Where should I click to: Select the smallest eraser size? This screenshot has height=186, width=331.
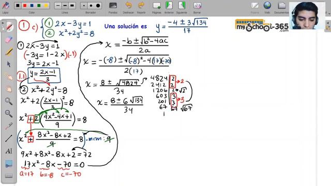click(x=84, y=6)
